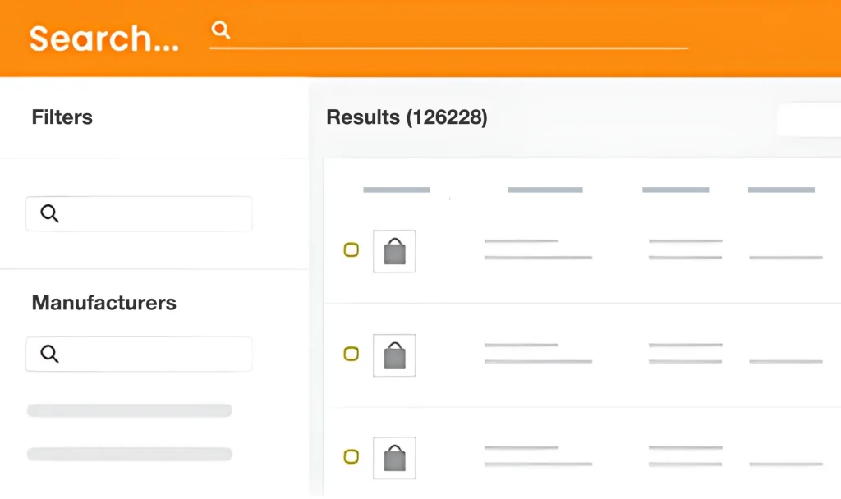Screen dimensions: 841x499
Task: Expand the Manufacturers filter section heading
Action: (x=104, y=303)
